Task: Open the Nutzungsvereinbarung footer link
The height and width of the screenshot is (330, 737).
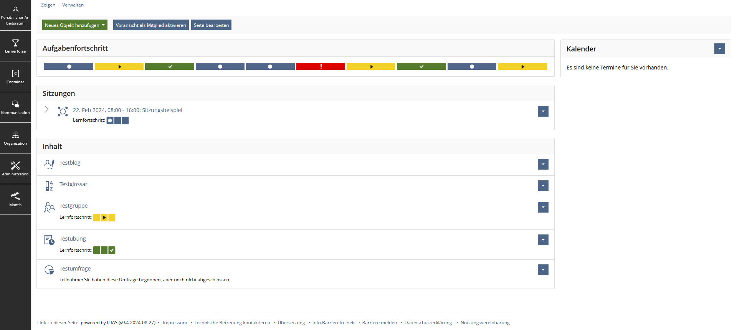Action: point(485,323)
